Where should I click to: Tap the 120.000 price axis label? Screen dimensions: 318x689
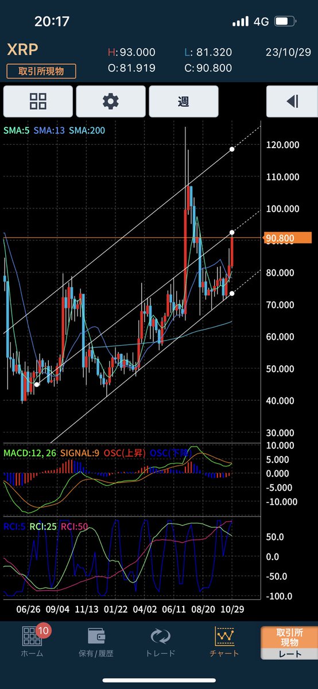coord(282,145)
